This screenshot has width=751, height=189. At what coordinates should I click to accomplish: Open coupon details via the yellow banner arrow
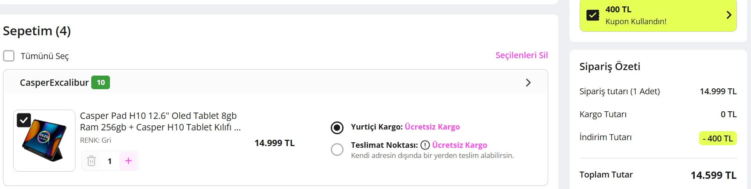pyautogui.click(x=728, y=15)
